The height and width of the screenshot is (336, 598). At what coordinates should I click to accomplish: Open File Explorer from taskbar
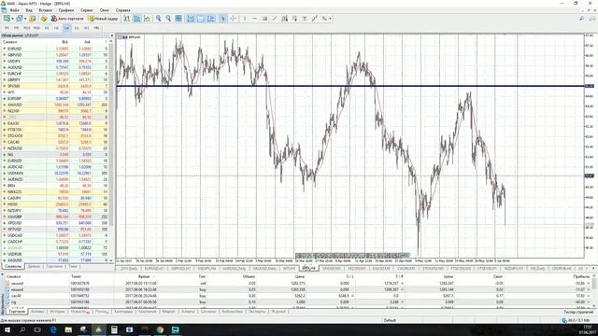(68, 329)
